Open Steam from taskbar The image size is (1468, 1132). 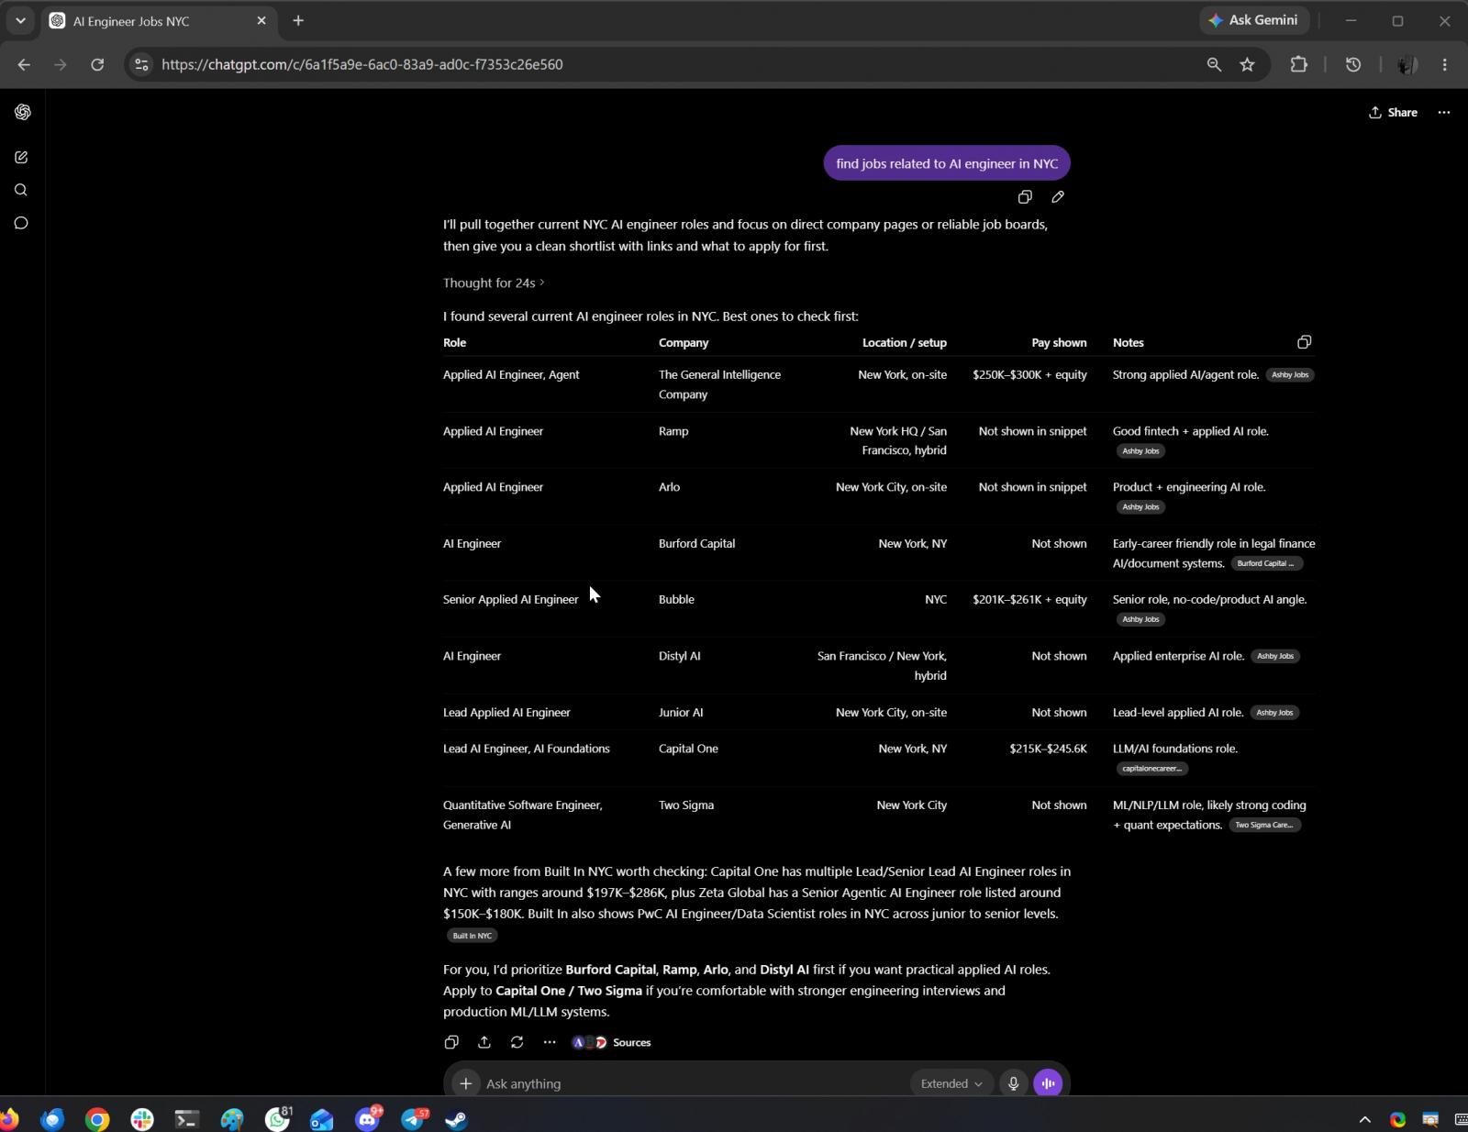(456, 1119)
